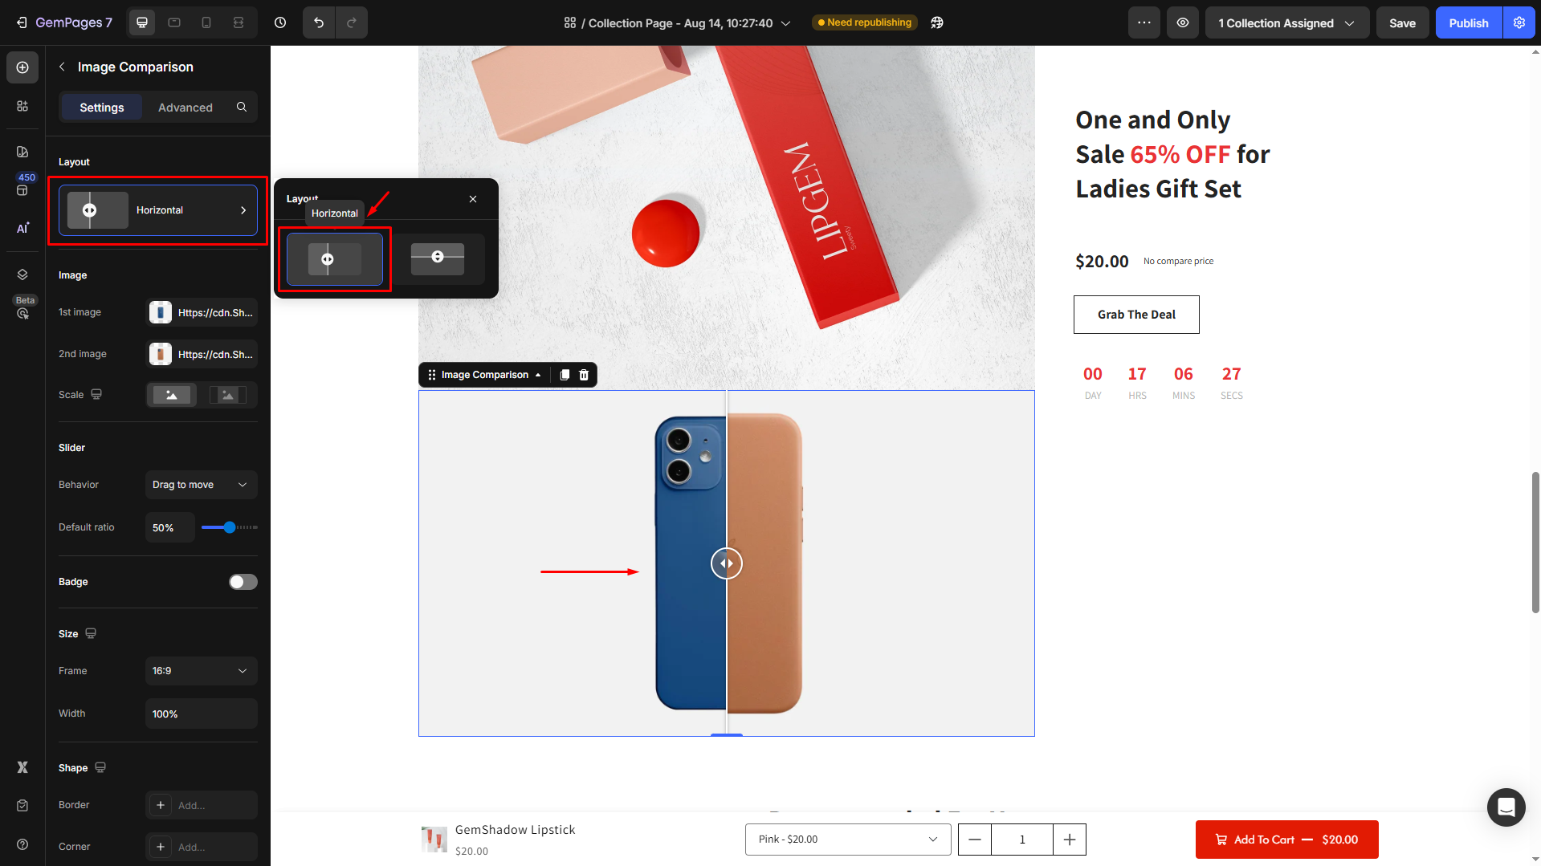Click the Publish button

point(1469,22)
